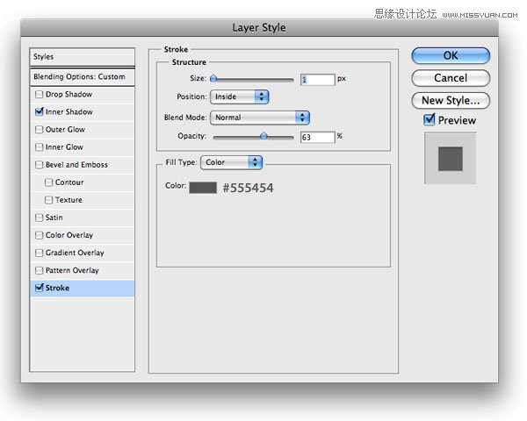Click the Cancel button

pyautogui.click(x=451, y=78)
